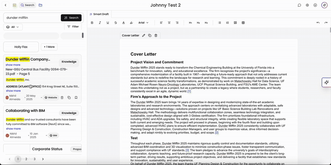Select the Holly Flax chip
Viewport: 331px width, 165px height.
[x=21, y=47]
